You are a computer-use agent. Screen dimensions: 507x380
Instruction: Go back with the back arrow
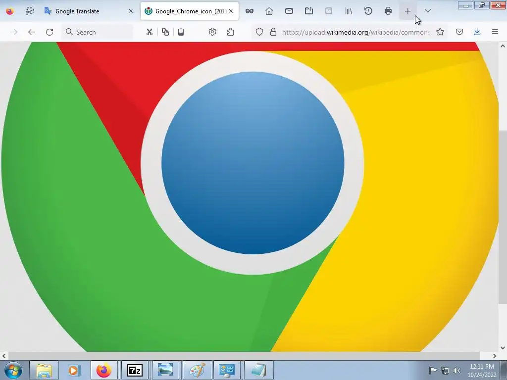point(31,32)
